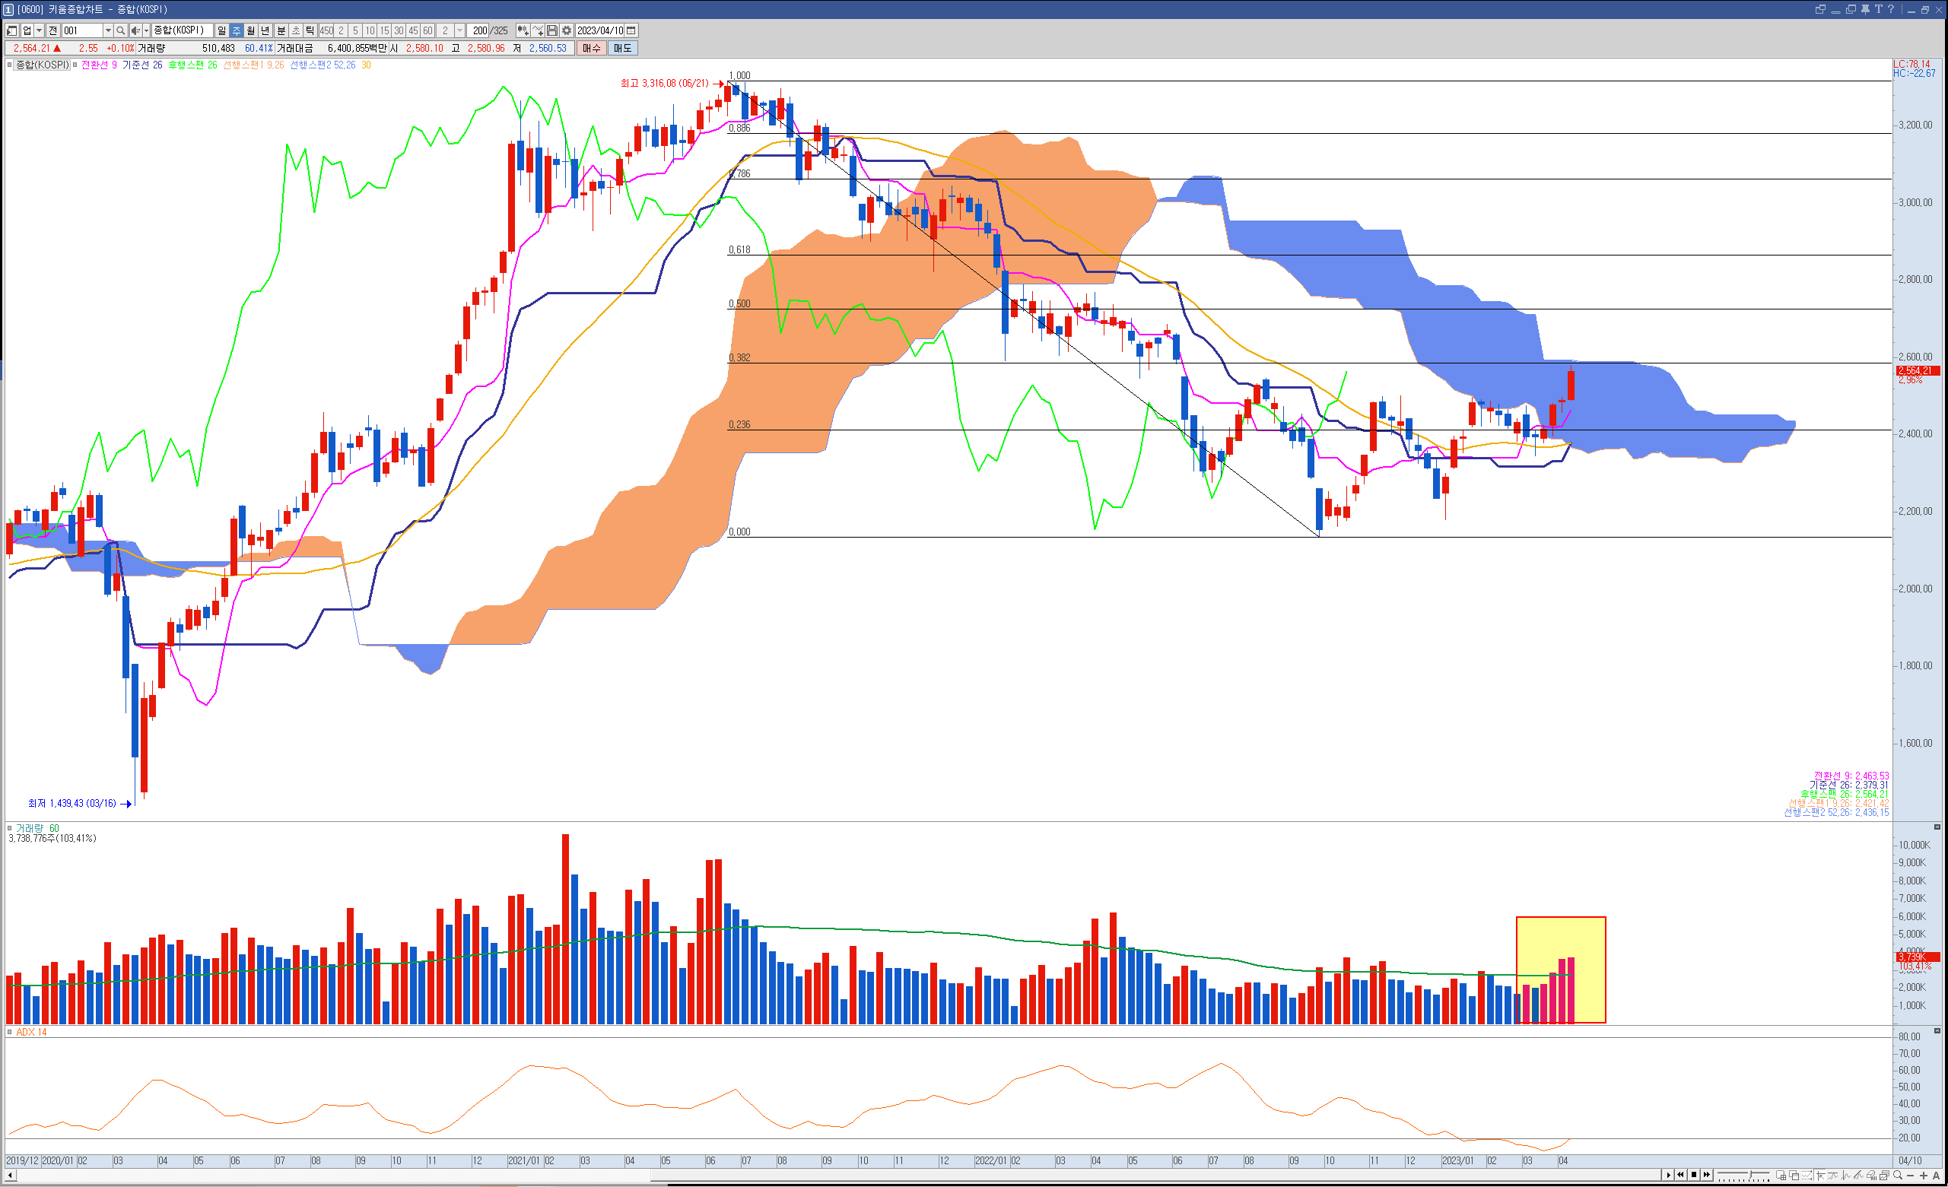The image size is (1948, 1187).
Task: Expand the dropdown next to speaker icon
Action: 145,31
